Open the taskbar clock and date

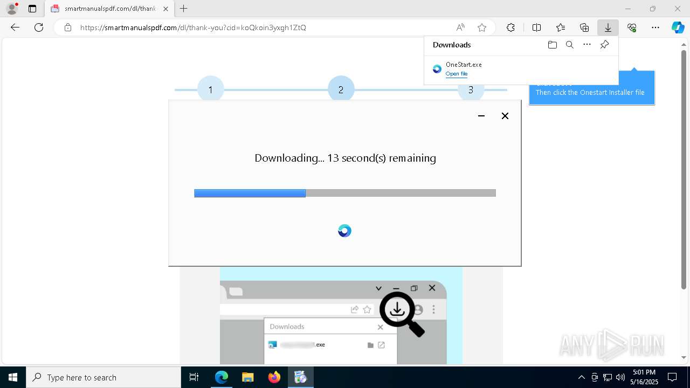[x=644, y=377]
